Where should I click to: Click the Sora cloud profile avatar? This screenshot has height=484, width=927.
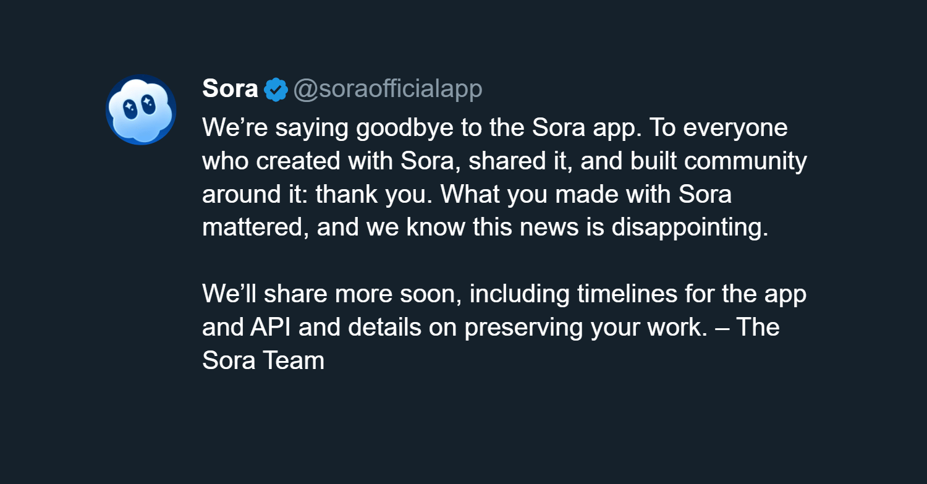click(x=141, y=110)
